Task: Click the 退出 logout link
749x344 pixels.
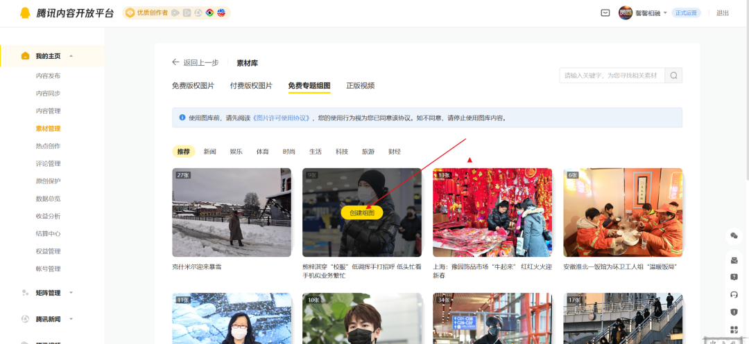Action: (x=722, y=13)
